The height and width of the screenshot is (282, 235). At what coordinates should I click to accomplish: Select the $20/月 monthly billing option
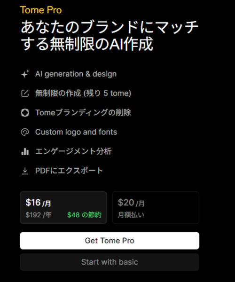pyautogui.click(x=156, y=208)
